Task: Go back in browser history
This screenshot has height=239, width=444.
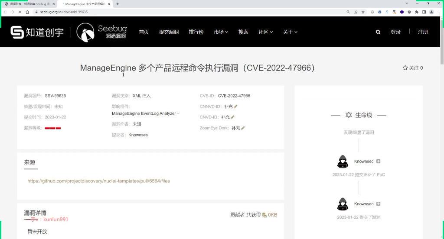Action: tap(5, 12)
